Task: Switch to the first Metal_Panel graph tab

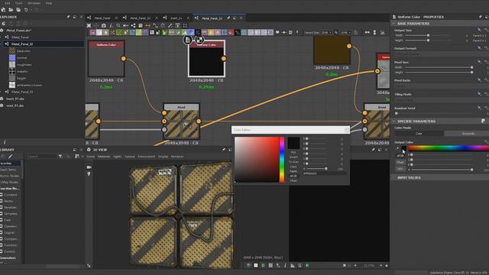Action: (102, 18)
